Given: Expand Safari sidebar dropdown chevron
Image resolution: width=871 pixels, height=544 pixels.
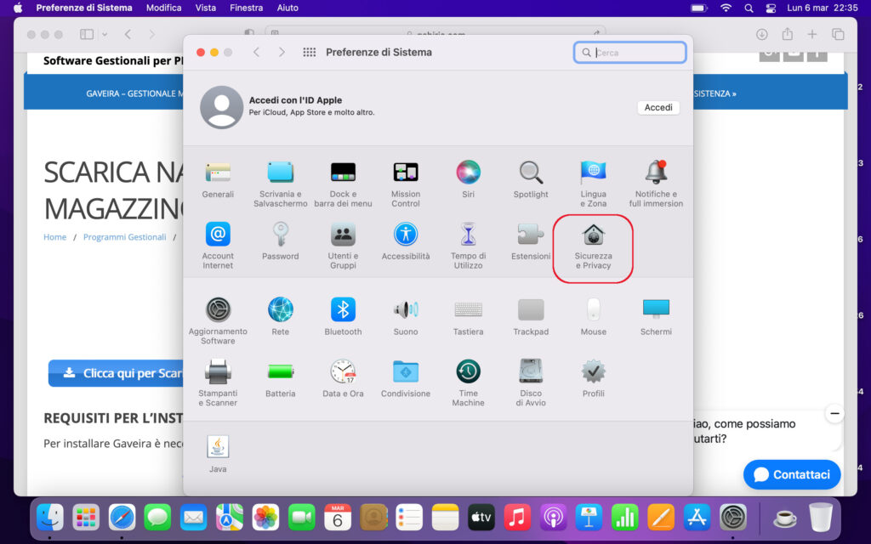Looking at the screenshot, I should click(105, 34).
